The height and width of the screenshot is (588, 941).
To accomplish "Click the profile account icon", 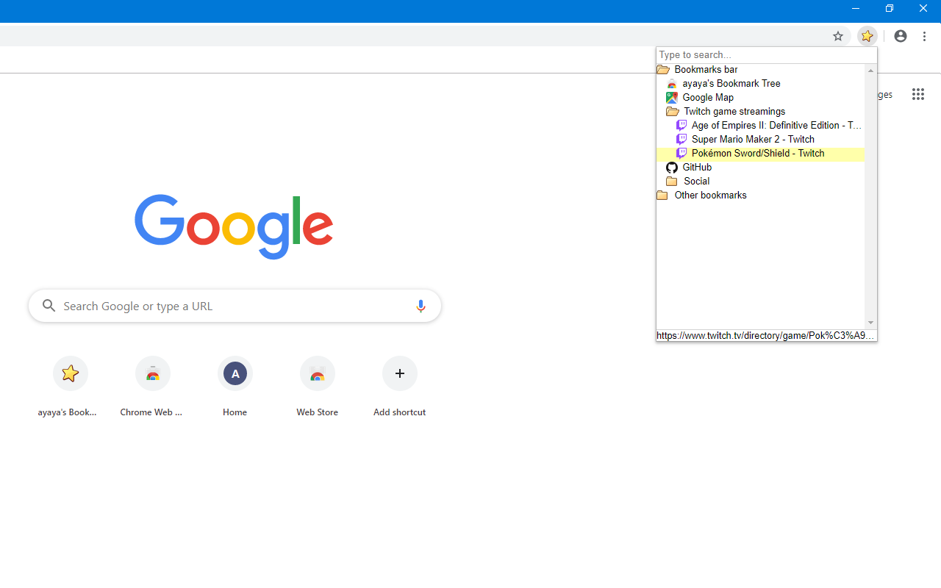I will [x=900, y=35].
